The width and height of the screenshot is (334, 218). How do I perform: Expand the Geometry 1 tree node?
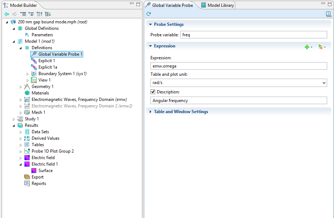point(21,87)
